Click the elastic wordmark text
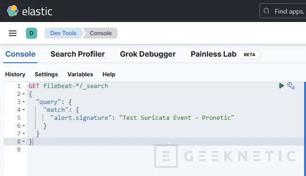Viewport: 306px width, 176px height. click(37, 12)
